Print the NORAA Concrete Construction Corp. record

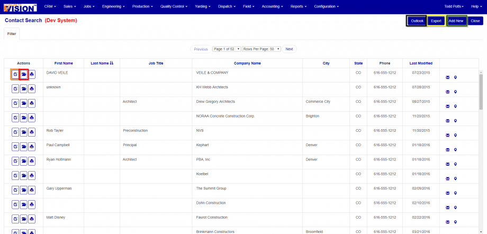(32, 118)
